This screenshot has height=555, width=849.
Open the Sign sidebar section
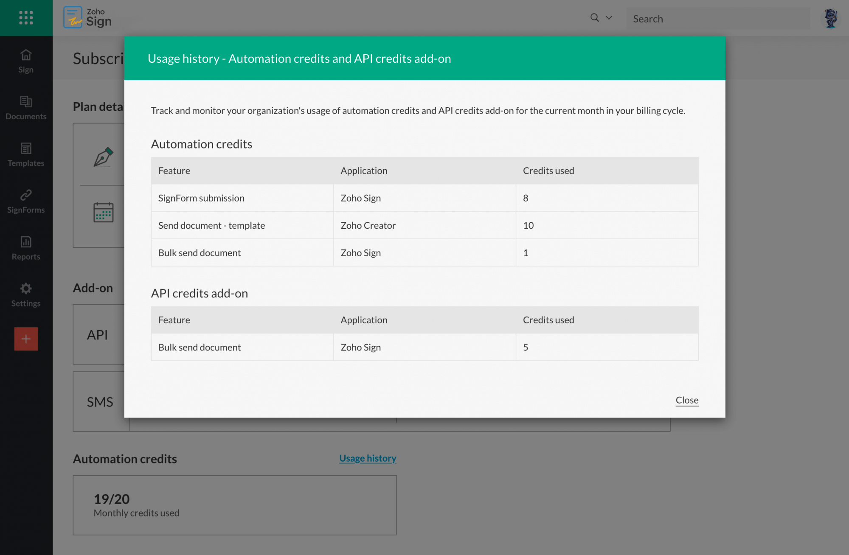[x=26, y=62]
